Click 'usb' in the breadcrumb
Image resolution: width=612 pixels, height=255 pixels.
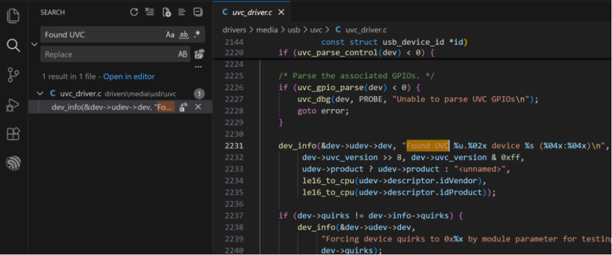click(294, 29)
